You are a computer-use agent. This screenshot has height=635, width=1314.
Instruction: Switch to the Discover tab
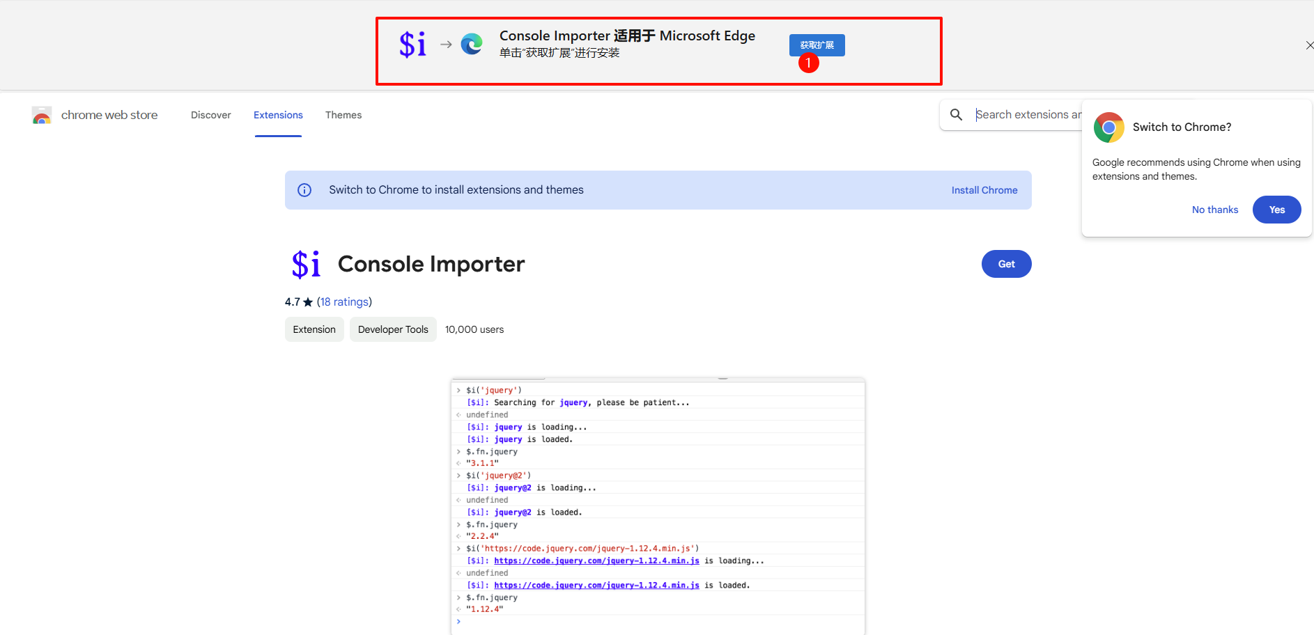pos(210,115)
